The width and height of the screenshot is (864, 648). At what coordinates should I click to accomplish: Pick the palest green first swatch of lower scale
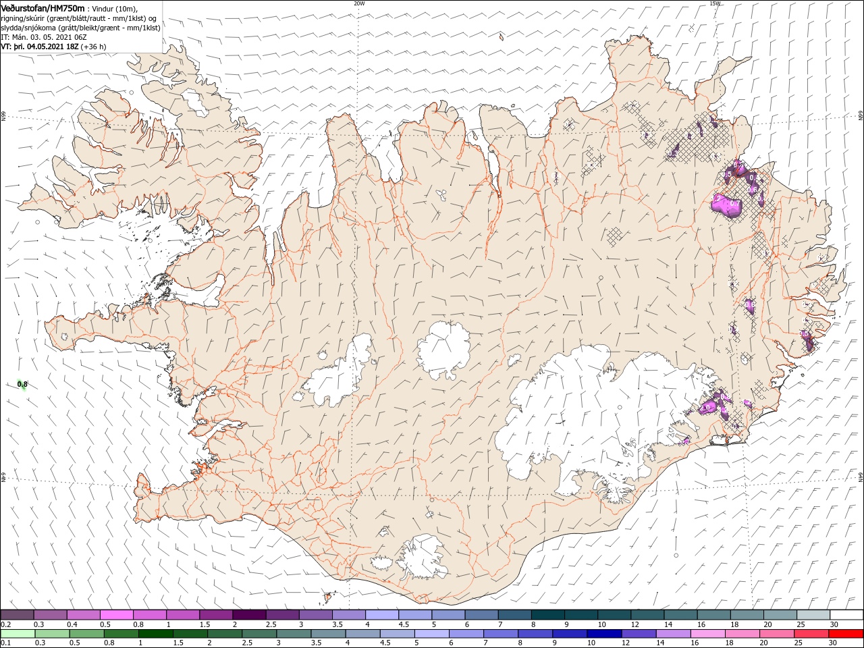pyautogui.click(x=18, y=634)
